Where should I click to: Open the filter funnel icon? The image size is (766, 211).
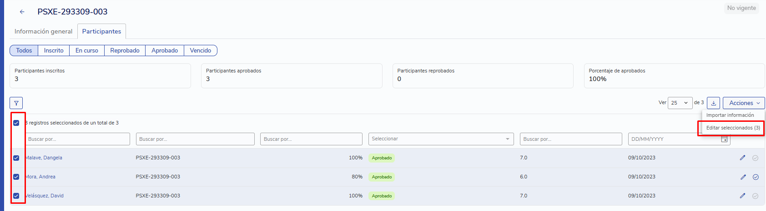click(x=16, y=103)
